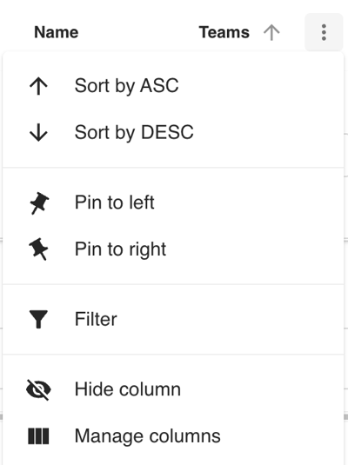Click the up arrow icon beside Sort by ASC

point(38,86)
